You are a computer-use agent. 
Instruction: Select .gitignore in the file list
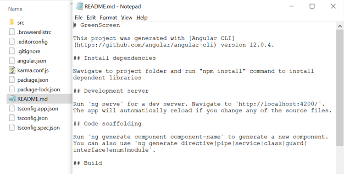tap(29, 51)
